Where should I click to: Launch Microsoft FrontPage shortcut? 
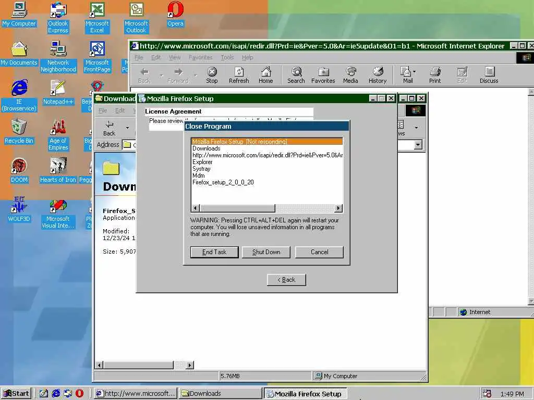pos(97,57)
